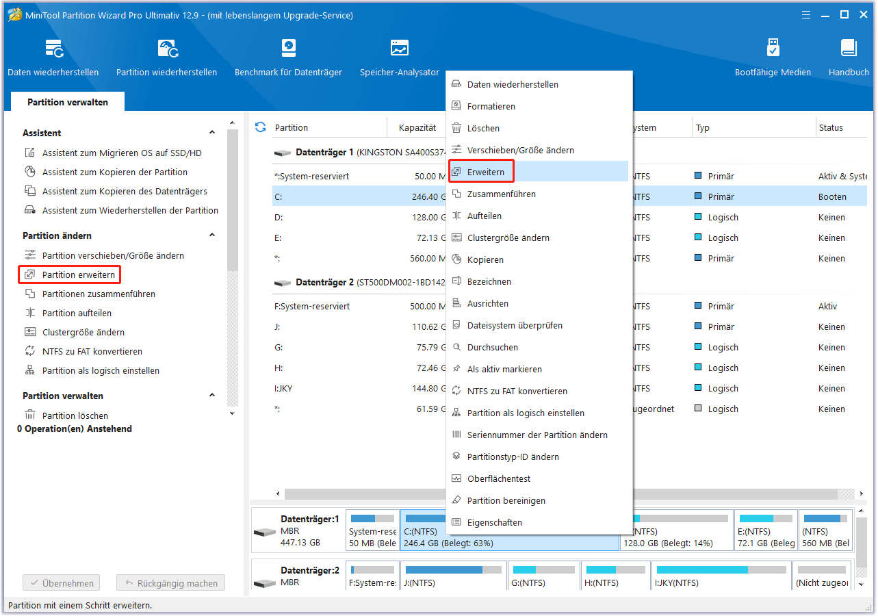Collapse the Assistent section
This screenshot has width=878, height=616.
[x=212, y=133]
